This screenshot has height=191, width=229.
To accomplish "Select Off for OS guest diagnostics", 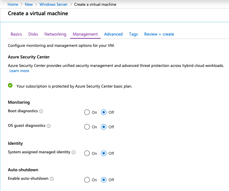I will click(x=104, y=127).
